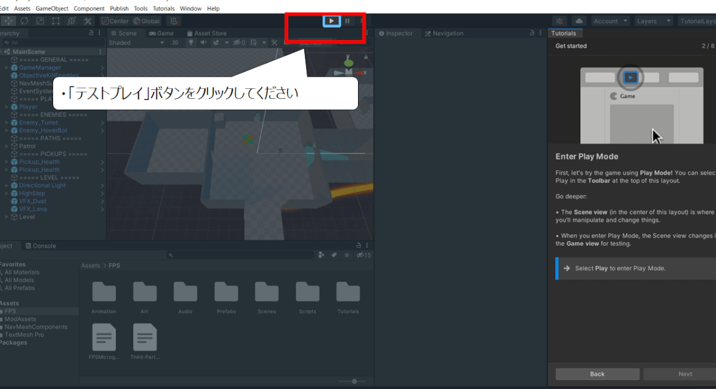The width and height of the screenshot is (716, 389).
Task: Select the Patrol object
Action: (27, 146)
